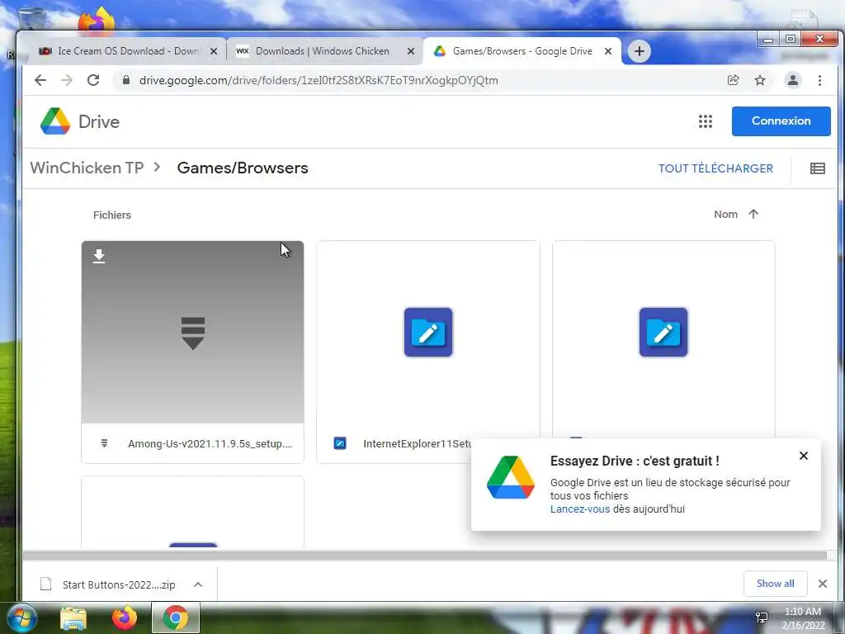Click the share page icon in address bar

tap(733, 80)
